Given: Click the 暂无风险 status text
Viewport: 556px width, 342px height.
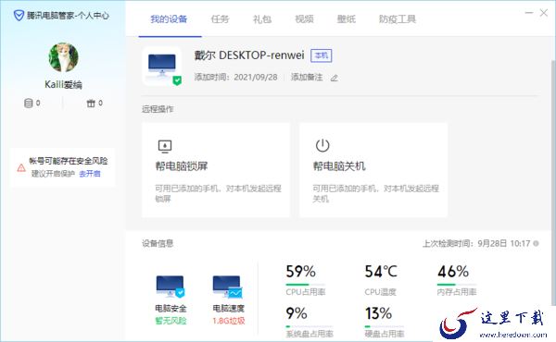Looking at the screenshot, I should [171, 321].
